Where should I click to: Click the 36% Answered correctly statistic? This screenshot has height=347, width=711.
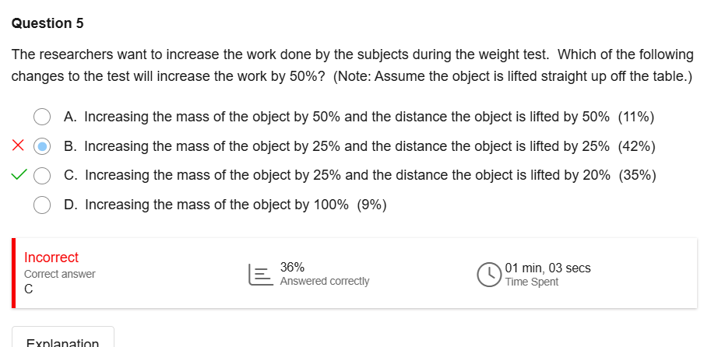point(323,274)
